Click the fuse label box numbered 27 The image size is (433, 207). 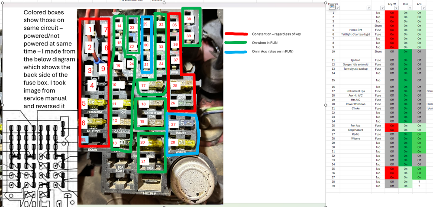(x=174, y=124)
